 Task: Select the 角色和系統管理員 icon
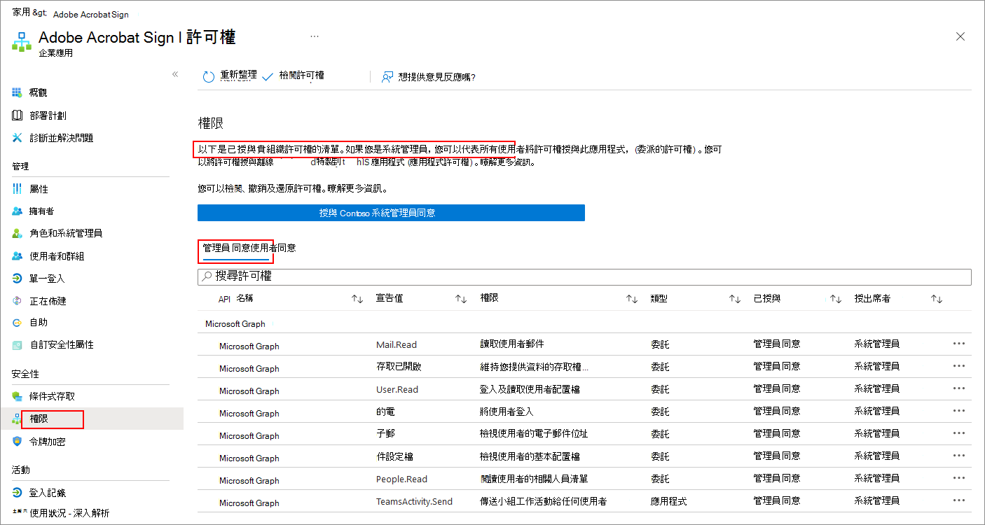(18, 233)
